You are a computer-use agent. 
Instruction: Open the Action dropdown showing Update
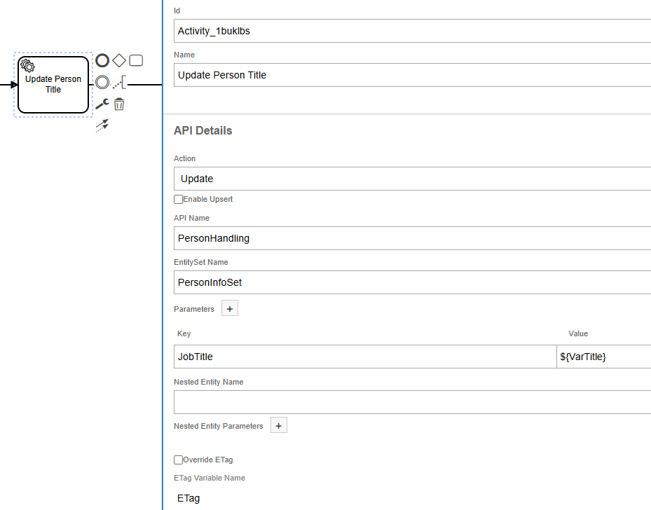412,179
